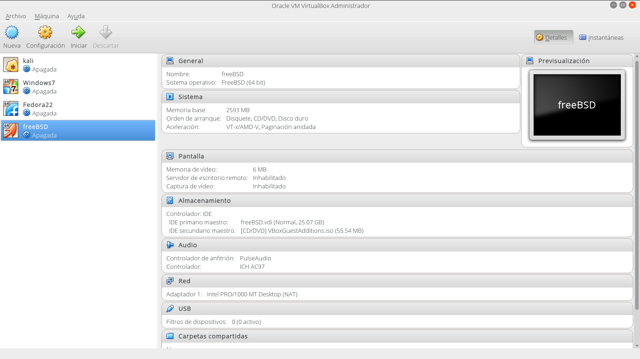
Task: Click the USB section plug icon
Action: click(x=170, y=309)
